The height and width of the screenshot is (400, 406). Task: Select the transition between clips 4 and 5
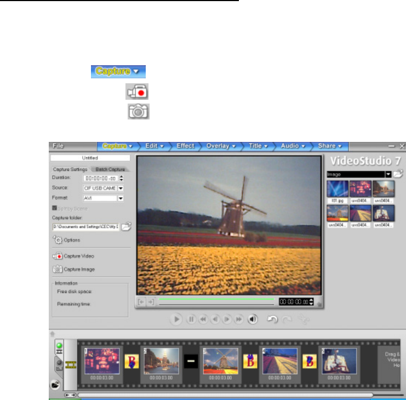pos(310,362)
